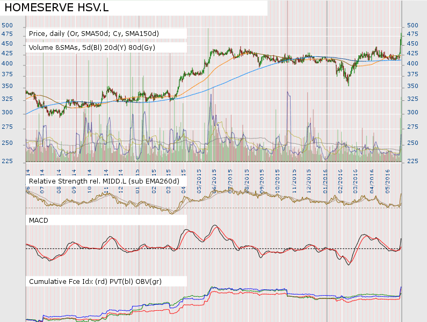Select the 12/2015 date label

(309, 181)
